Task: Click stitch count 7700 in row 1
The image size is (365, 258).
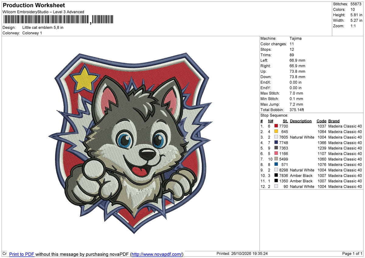Action: [x=283, y=126]
